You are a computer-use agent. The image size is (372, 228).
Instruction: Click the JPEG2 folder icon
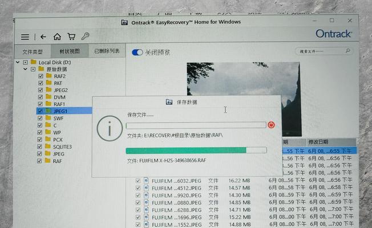pyautogui.click(x=49, y=89)
